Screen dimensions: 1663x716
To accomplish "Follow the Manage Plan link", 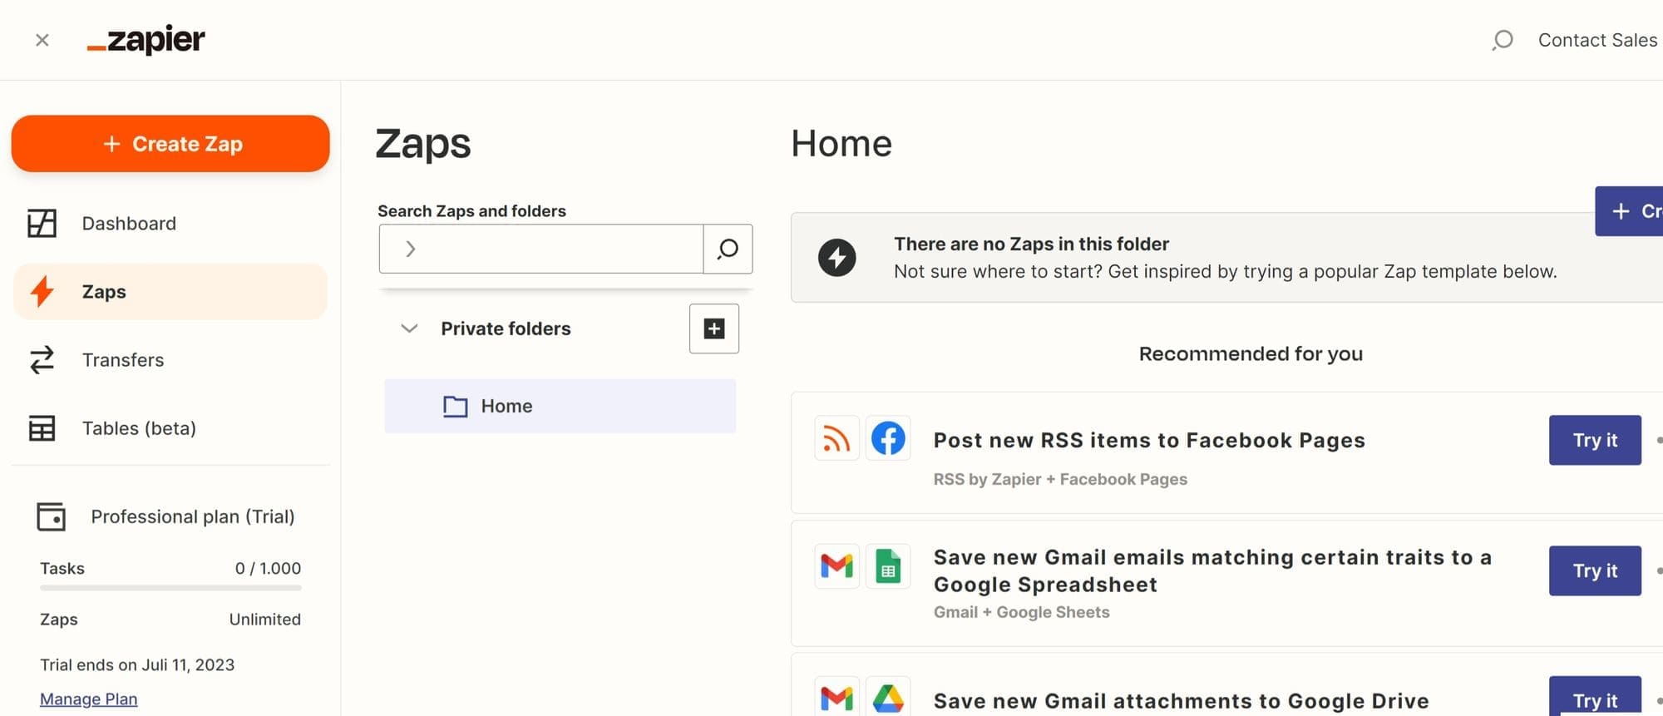I will (89, 699).
